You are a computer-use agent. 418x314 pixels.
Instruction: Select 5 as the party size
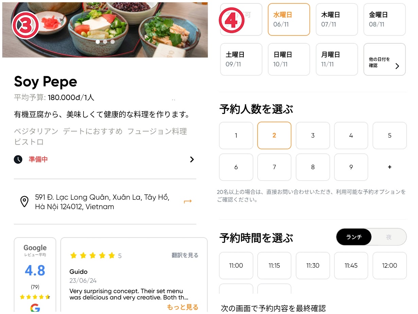(x=389, y=135)
